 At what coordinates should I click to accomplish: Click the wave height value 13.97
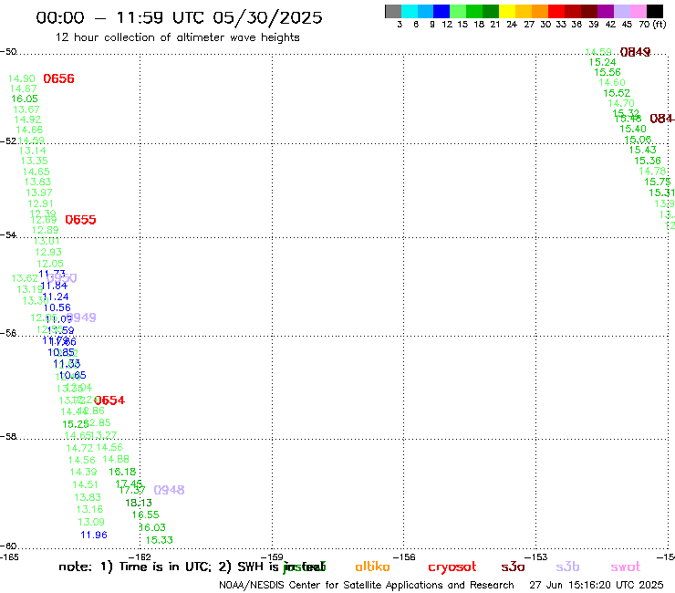39,192
